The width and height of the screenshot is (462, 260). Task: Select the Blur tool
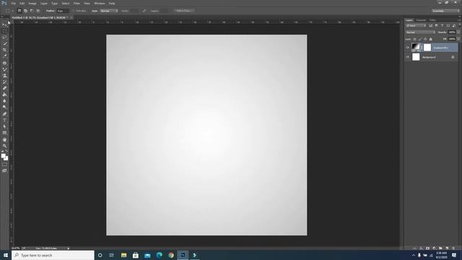point(4,101)
